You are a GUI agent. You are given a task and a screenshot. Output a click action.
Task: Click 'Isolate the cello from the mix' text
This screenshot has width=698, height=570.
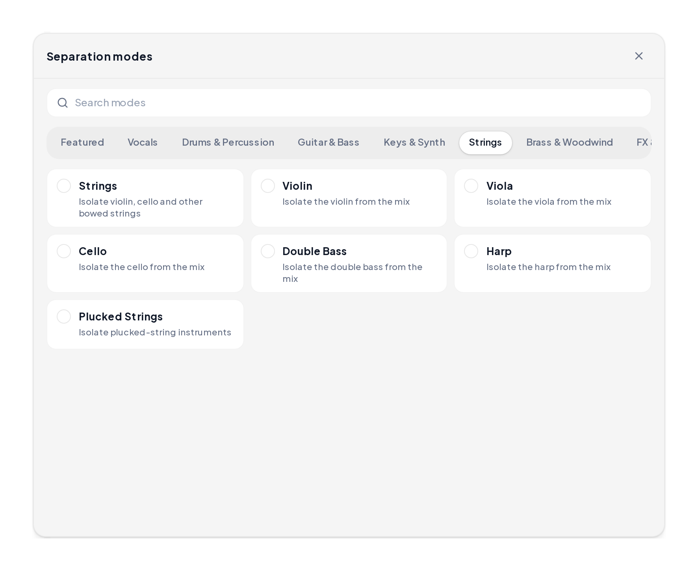[141, 267]
